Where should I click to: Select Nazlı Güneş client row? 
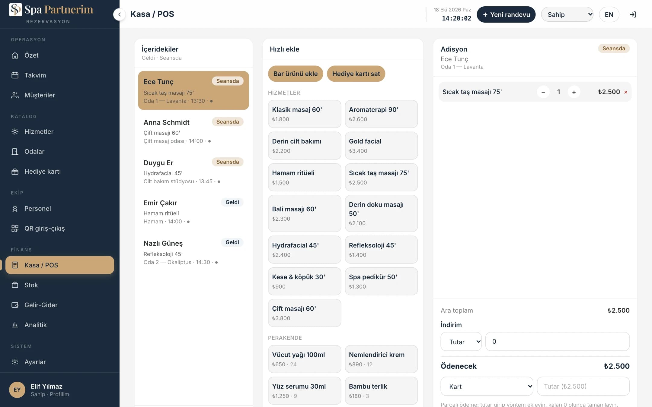pos(193,252)
